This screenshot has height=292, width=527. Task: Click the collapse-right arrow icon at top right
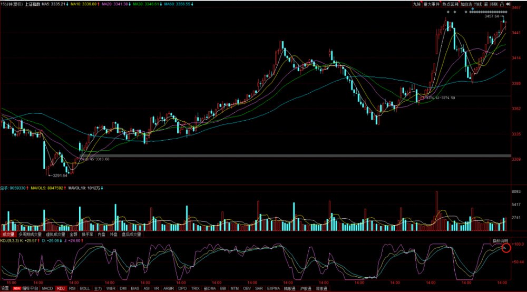[508, 4]
